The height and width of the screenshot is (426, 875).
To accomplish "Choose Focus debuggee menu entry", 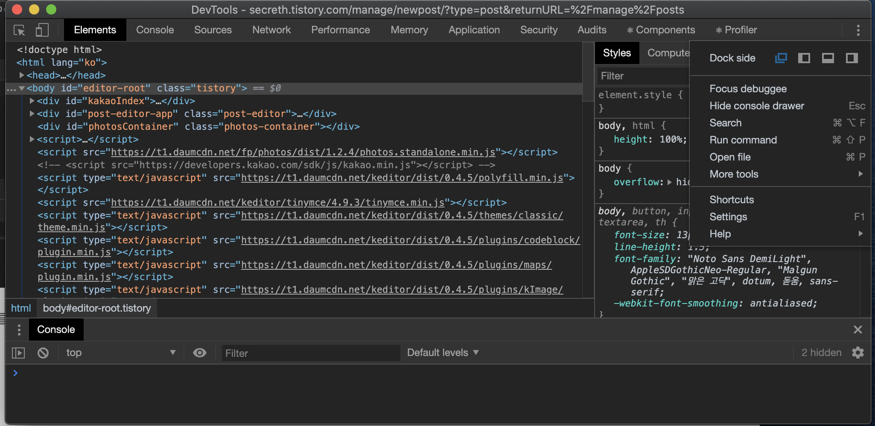I will [x=780, y=89].
